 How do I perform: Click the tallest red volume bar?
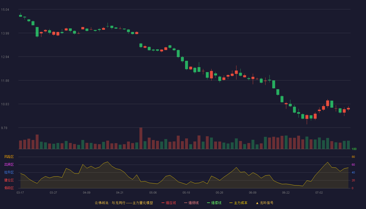141,138
